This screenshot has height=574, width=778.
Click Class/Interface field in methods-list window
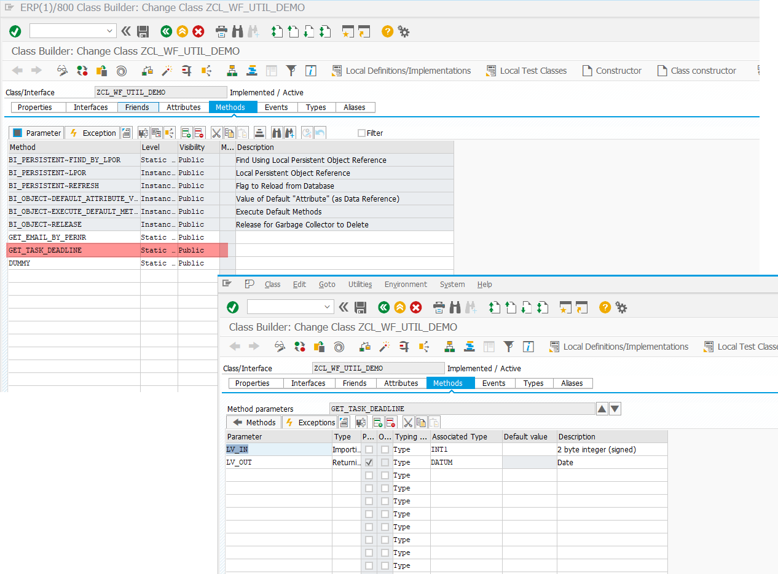(x=161, y=92)
